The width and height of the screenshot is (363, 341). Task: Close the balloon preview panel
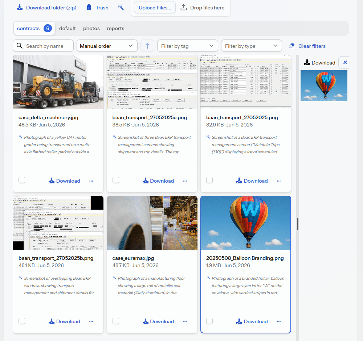click(345, 62)
